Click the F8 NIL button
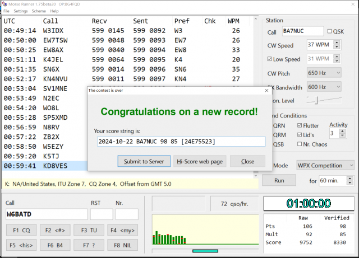The height and width of the screenshot is (258, 359). [122, 245]
